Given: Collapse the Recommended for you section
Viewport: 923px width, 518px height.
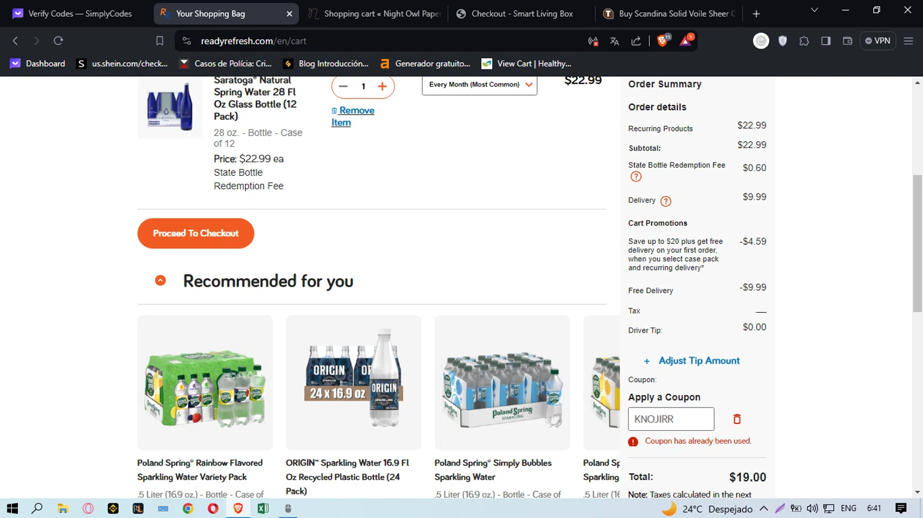Looking at the screenshot, I should (160, 281).
